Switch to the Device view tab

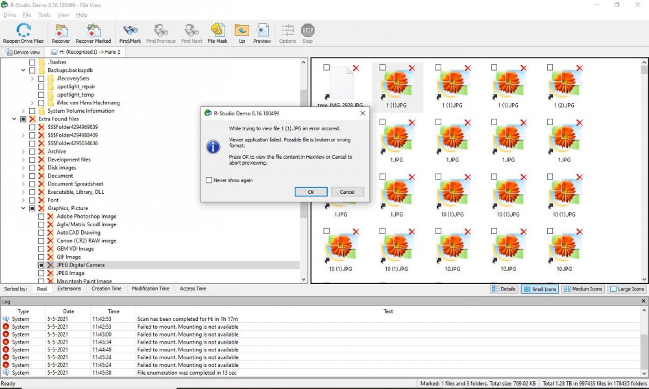(23, 52)
